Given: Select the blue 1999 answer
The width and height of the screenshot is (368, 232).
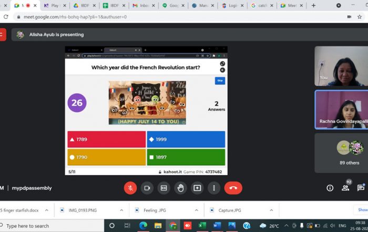Looking at the screenshot, I should pos(186,139).
